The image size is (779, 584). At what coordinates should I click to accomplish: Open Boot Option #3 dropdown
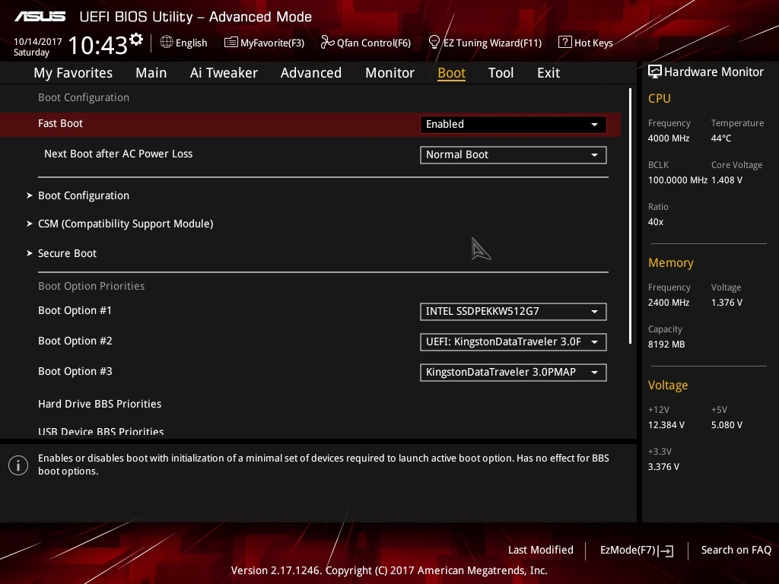514,373
